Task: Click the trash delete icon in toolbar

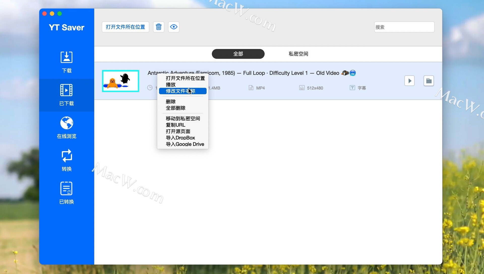Action: 159,27
